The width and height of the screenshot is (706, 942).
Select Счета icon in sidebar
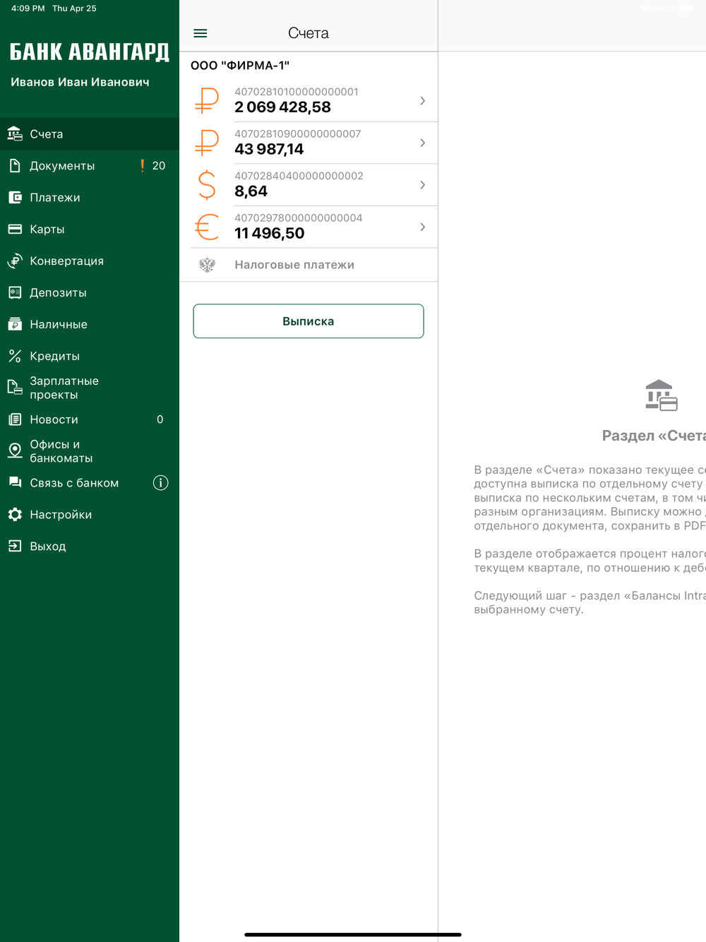[x=15, y=133]
